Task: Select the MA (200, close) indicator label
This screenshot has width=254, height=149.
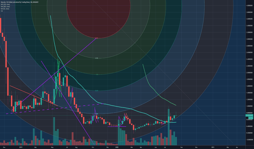Action: (x=5, y=7)
